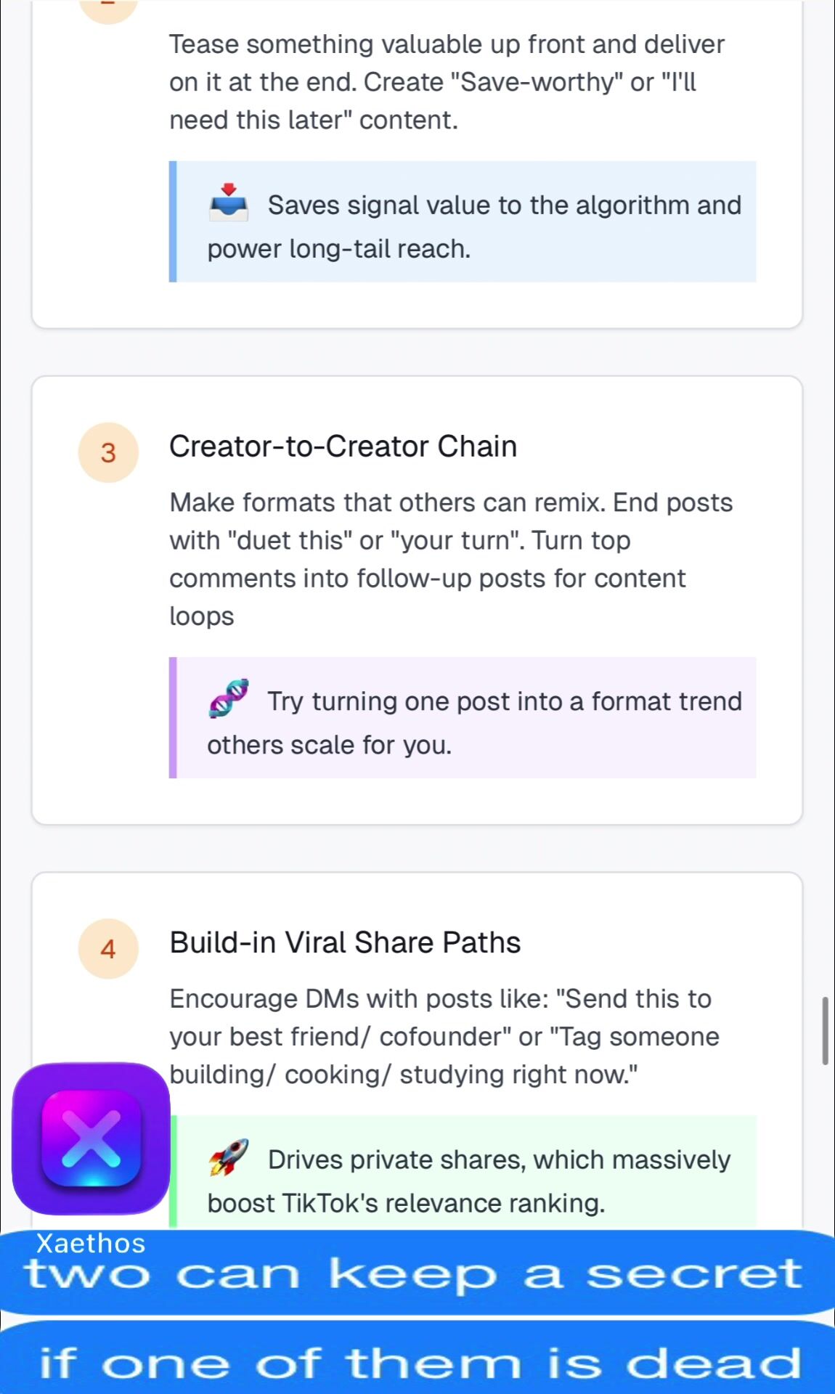Click the DNA helix emoji icon
This screenshot has height=1394, width=835.
coord(229,698)
